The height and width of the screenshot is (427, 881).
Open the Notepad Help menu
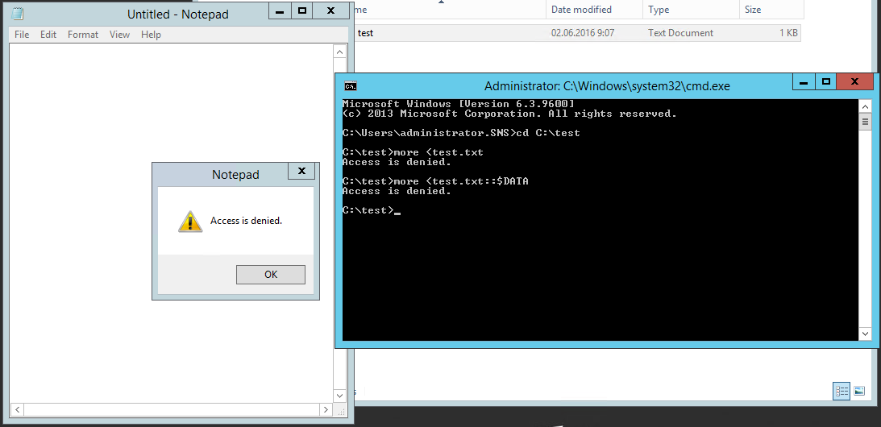pyautogui.click(x=152, y=35)
